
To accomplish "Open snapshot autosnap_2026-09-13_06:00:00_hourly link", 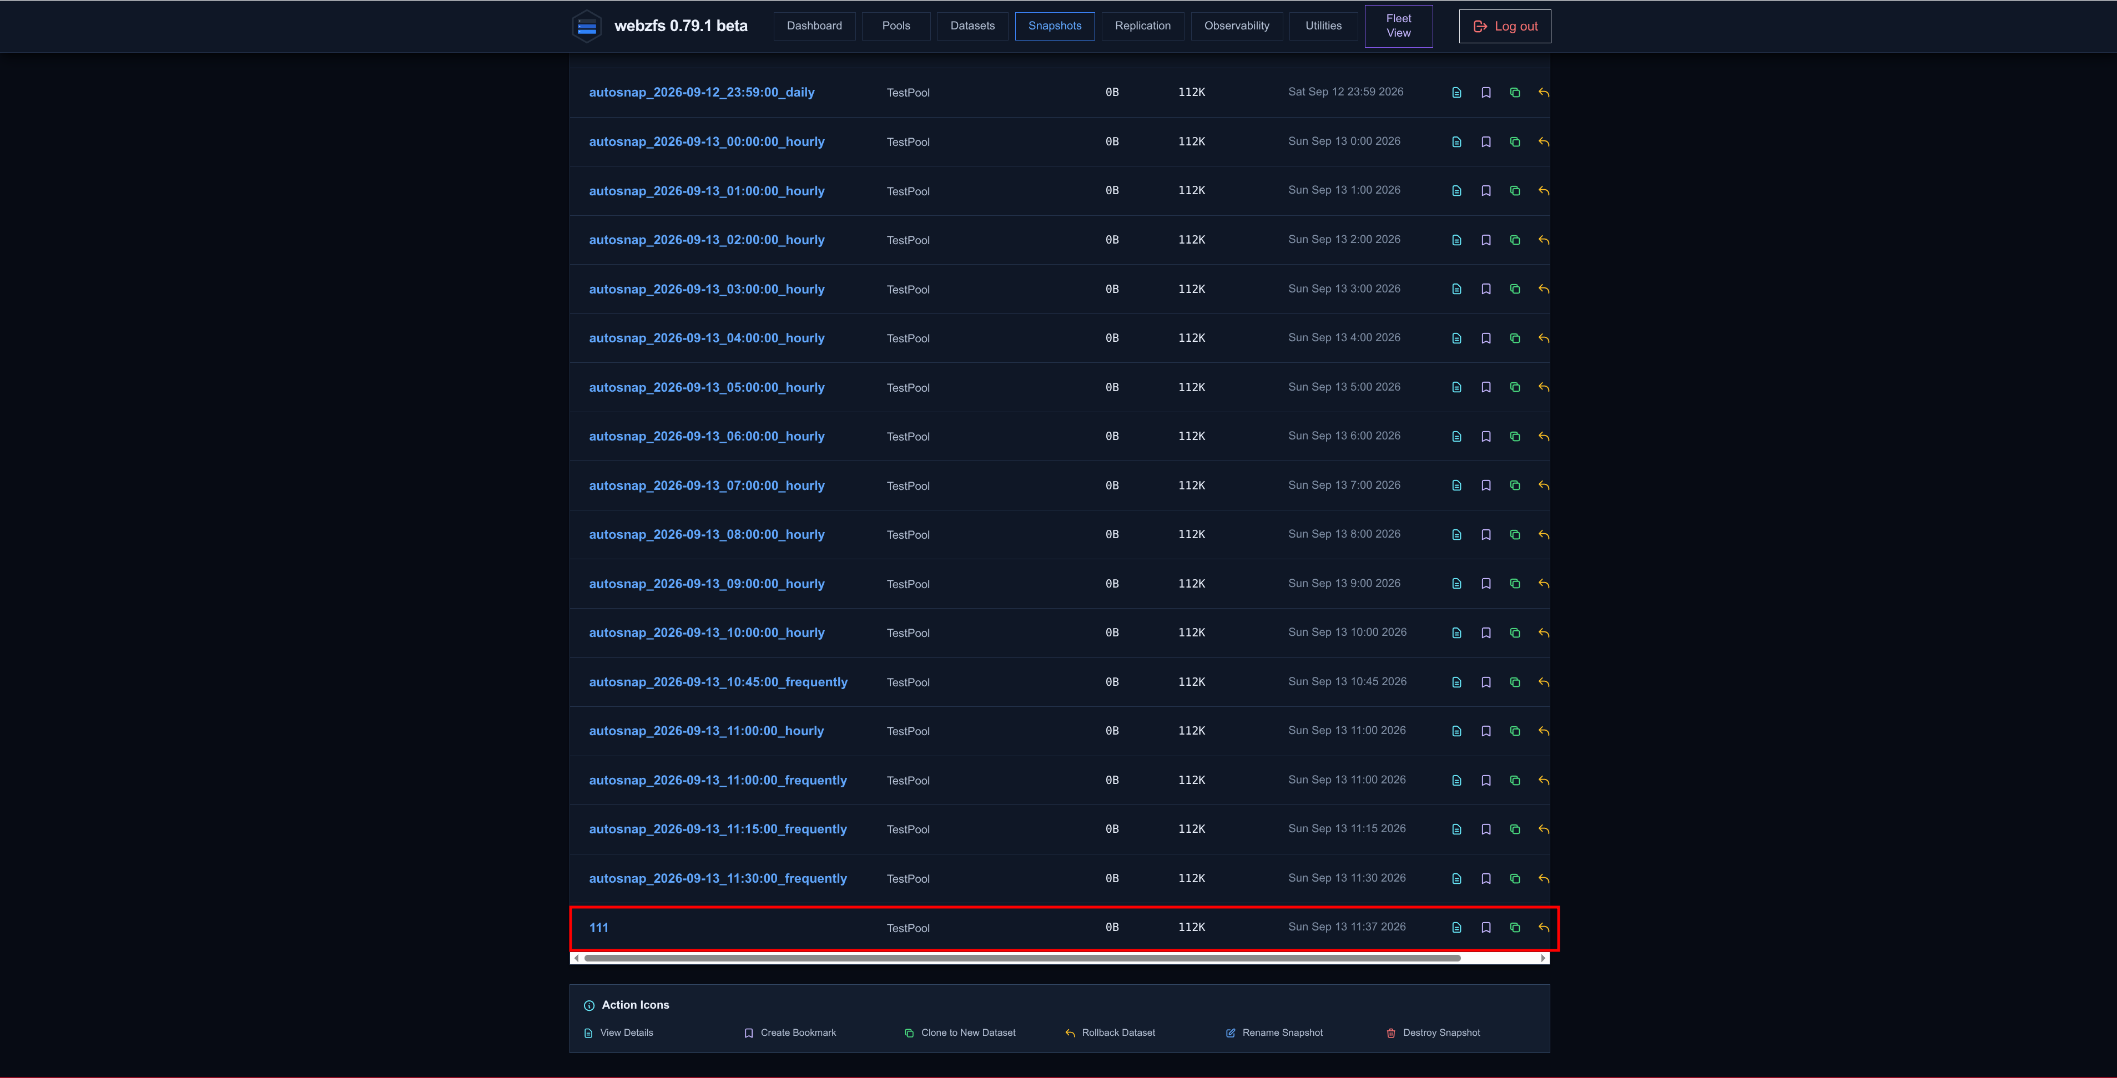I will click(x=706, y=436).
